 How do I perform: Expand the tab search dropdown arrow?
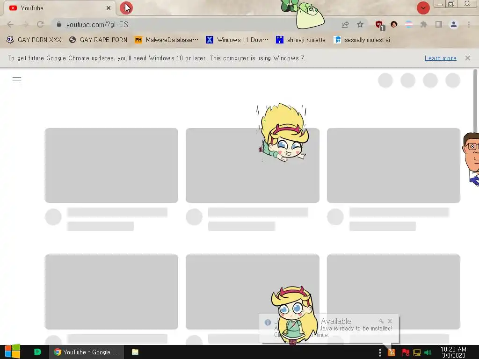tap(423, 8)
